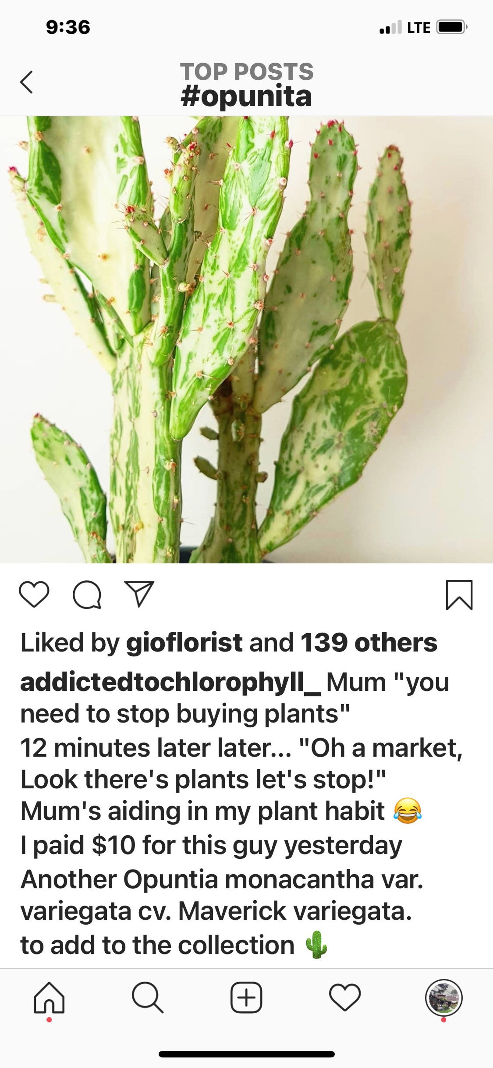Tap the battery status icon

pos(451,27)
